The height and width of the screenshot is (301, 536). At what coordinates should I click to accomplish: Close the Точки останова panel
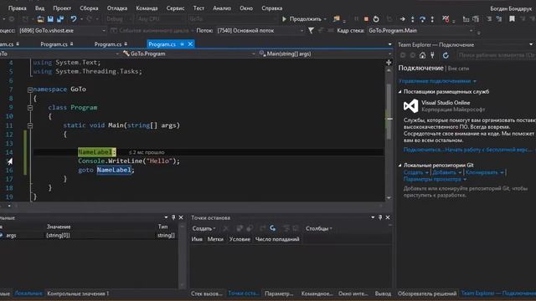(x=388, y=217)
